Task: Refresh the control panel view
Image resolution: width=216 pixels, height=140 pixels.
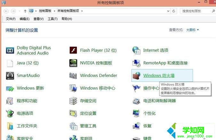Action: click(174, 11)
